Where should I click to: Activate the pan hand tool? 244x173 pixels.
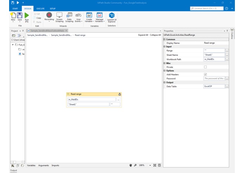[x=131, y=165]
